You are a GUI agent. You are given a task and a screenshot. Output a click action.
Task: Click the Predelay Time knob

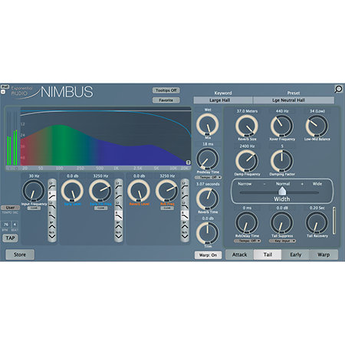[208, 159]
